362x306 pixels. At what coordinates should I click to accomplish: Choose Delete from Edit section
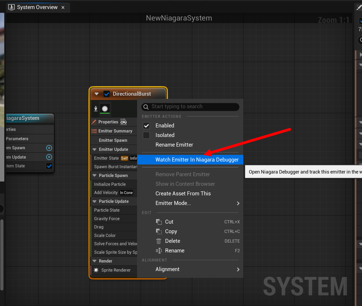click(x=190, y=241)
